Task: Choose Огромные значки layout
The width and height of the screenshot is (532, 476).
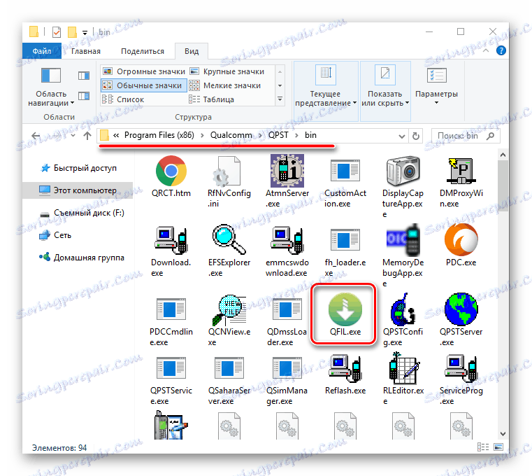Action: click(144, 71)
